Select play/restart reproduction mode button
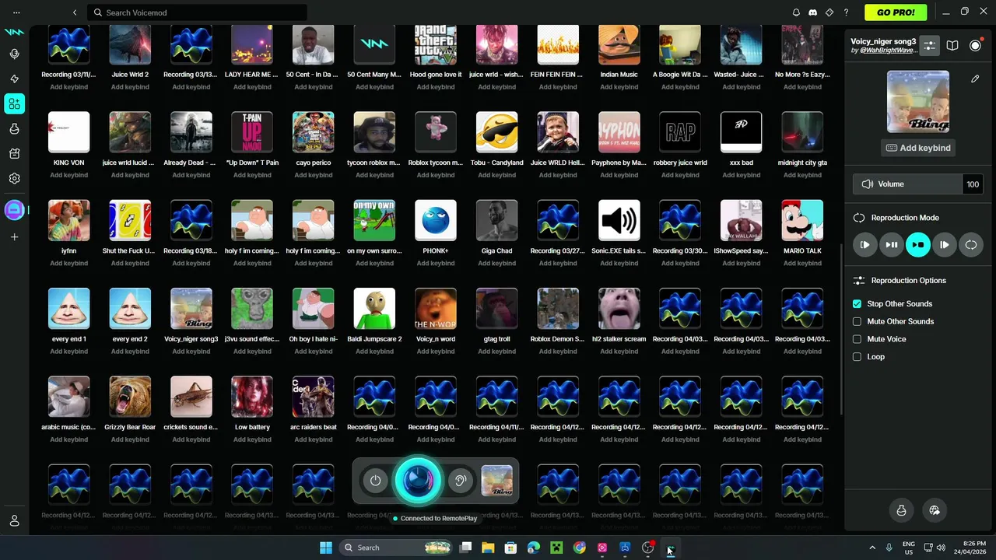Viewport: 996px width, 560px height. (x=865, y=245)
